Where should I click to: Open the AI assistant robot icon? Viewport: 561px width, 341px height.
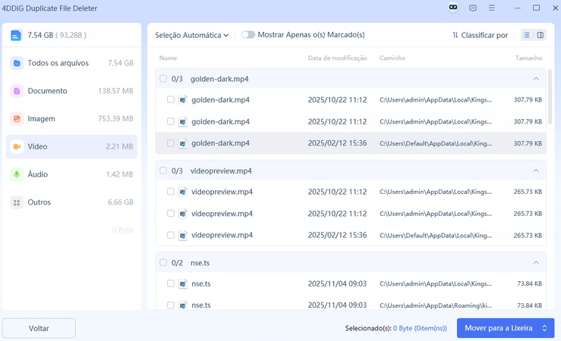coord(453,8)
